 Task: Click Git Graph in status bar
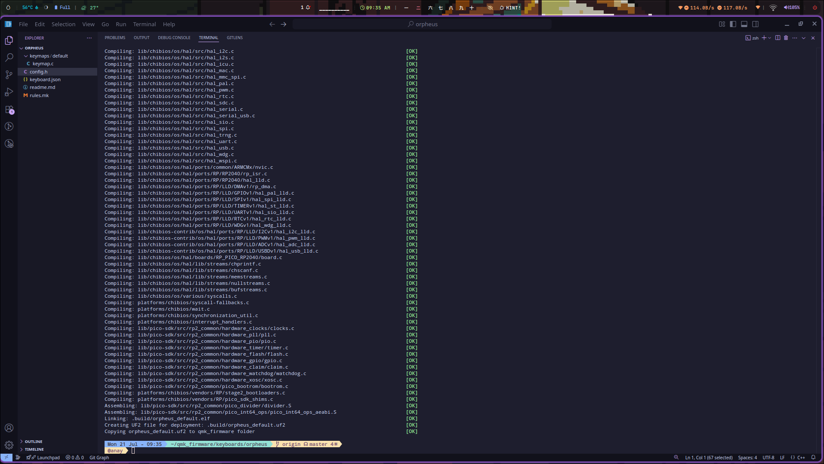point(99,458)
